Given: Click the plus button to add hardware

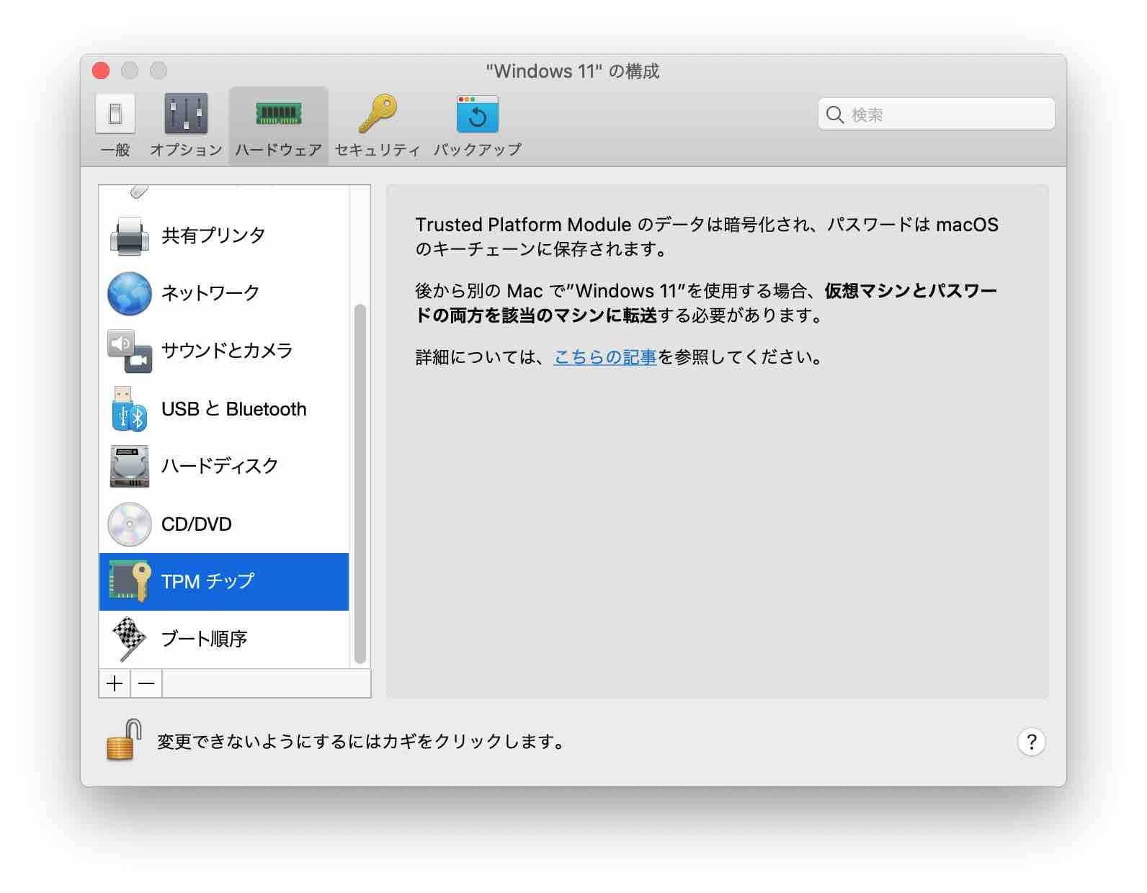Looking at the screenshot, I should point(115,683).
